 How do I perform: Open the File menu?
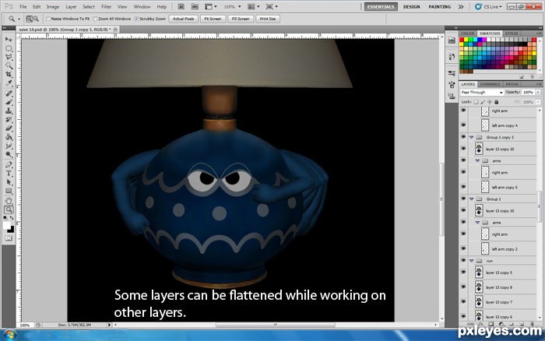pyautogui.click(x=23, y=6)
